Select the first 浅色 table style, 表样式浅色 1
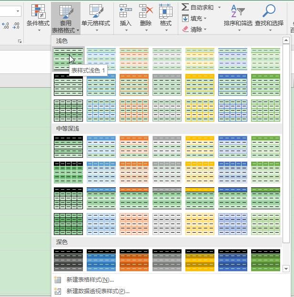 (68, 59)
